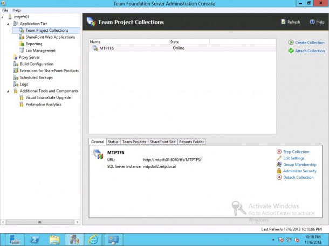Collapse Additional Tools and Components node
The width and height of the screenshot is (329, 246).
8,92
